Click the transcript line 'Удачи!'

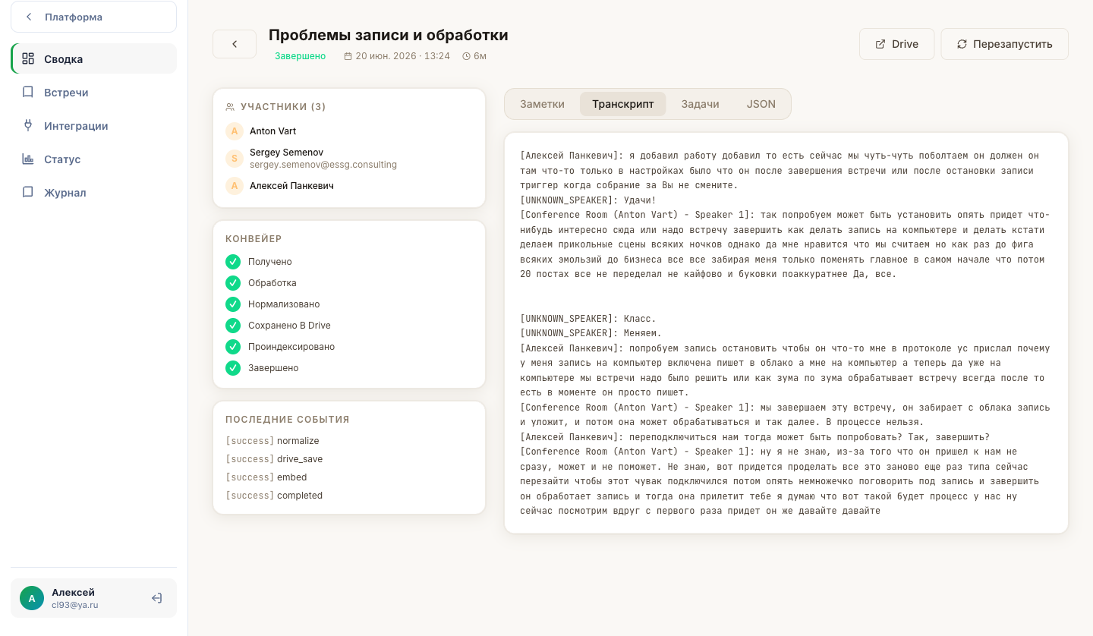click(x=588, y=200)
